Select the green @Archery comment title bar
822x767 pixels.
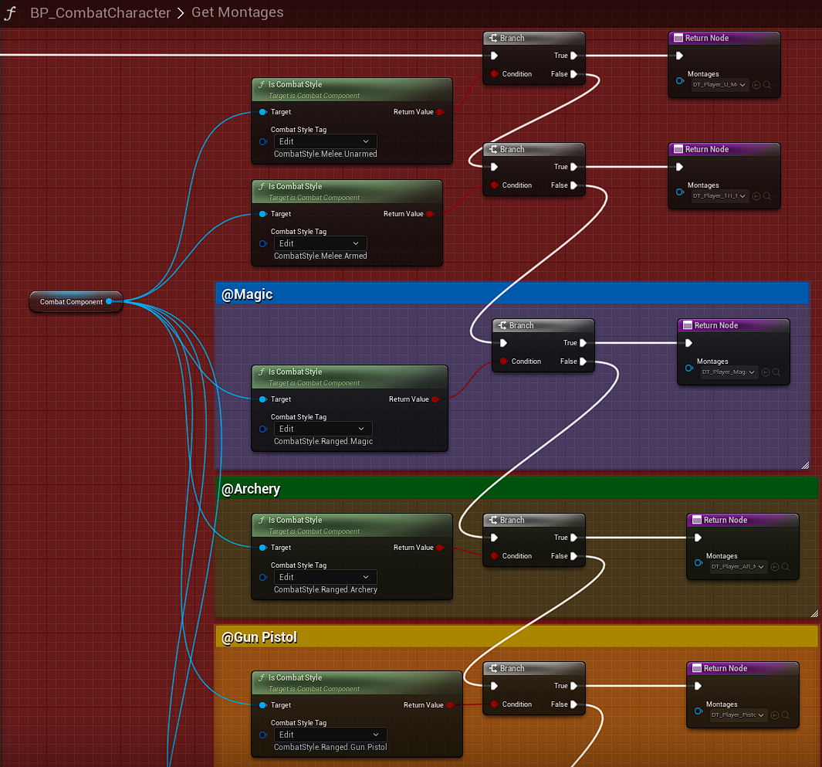pos(516,489)
